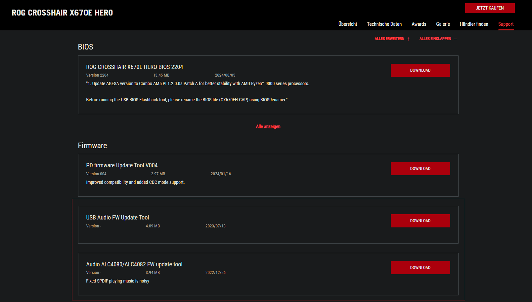Click Fixed SPDIF playing music is noisy text
532x302 pixels.
point(117,281)
